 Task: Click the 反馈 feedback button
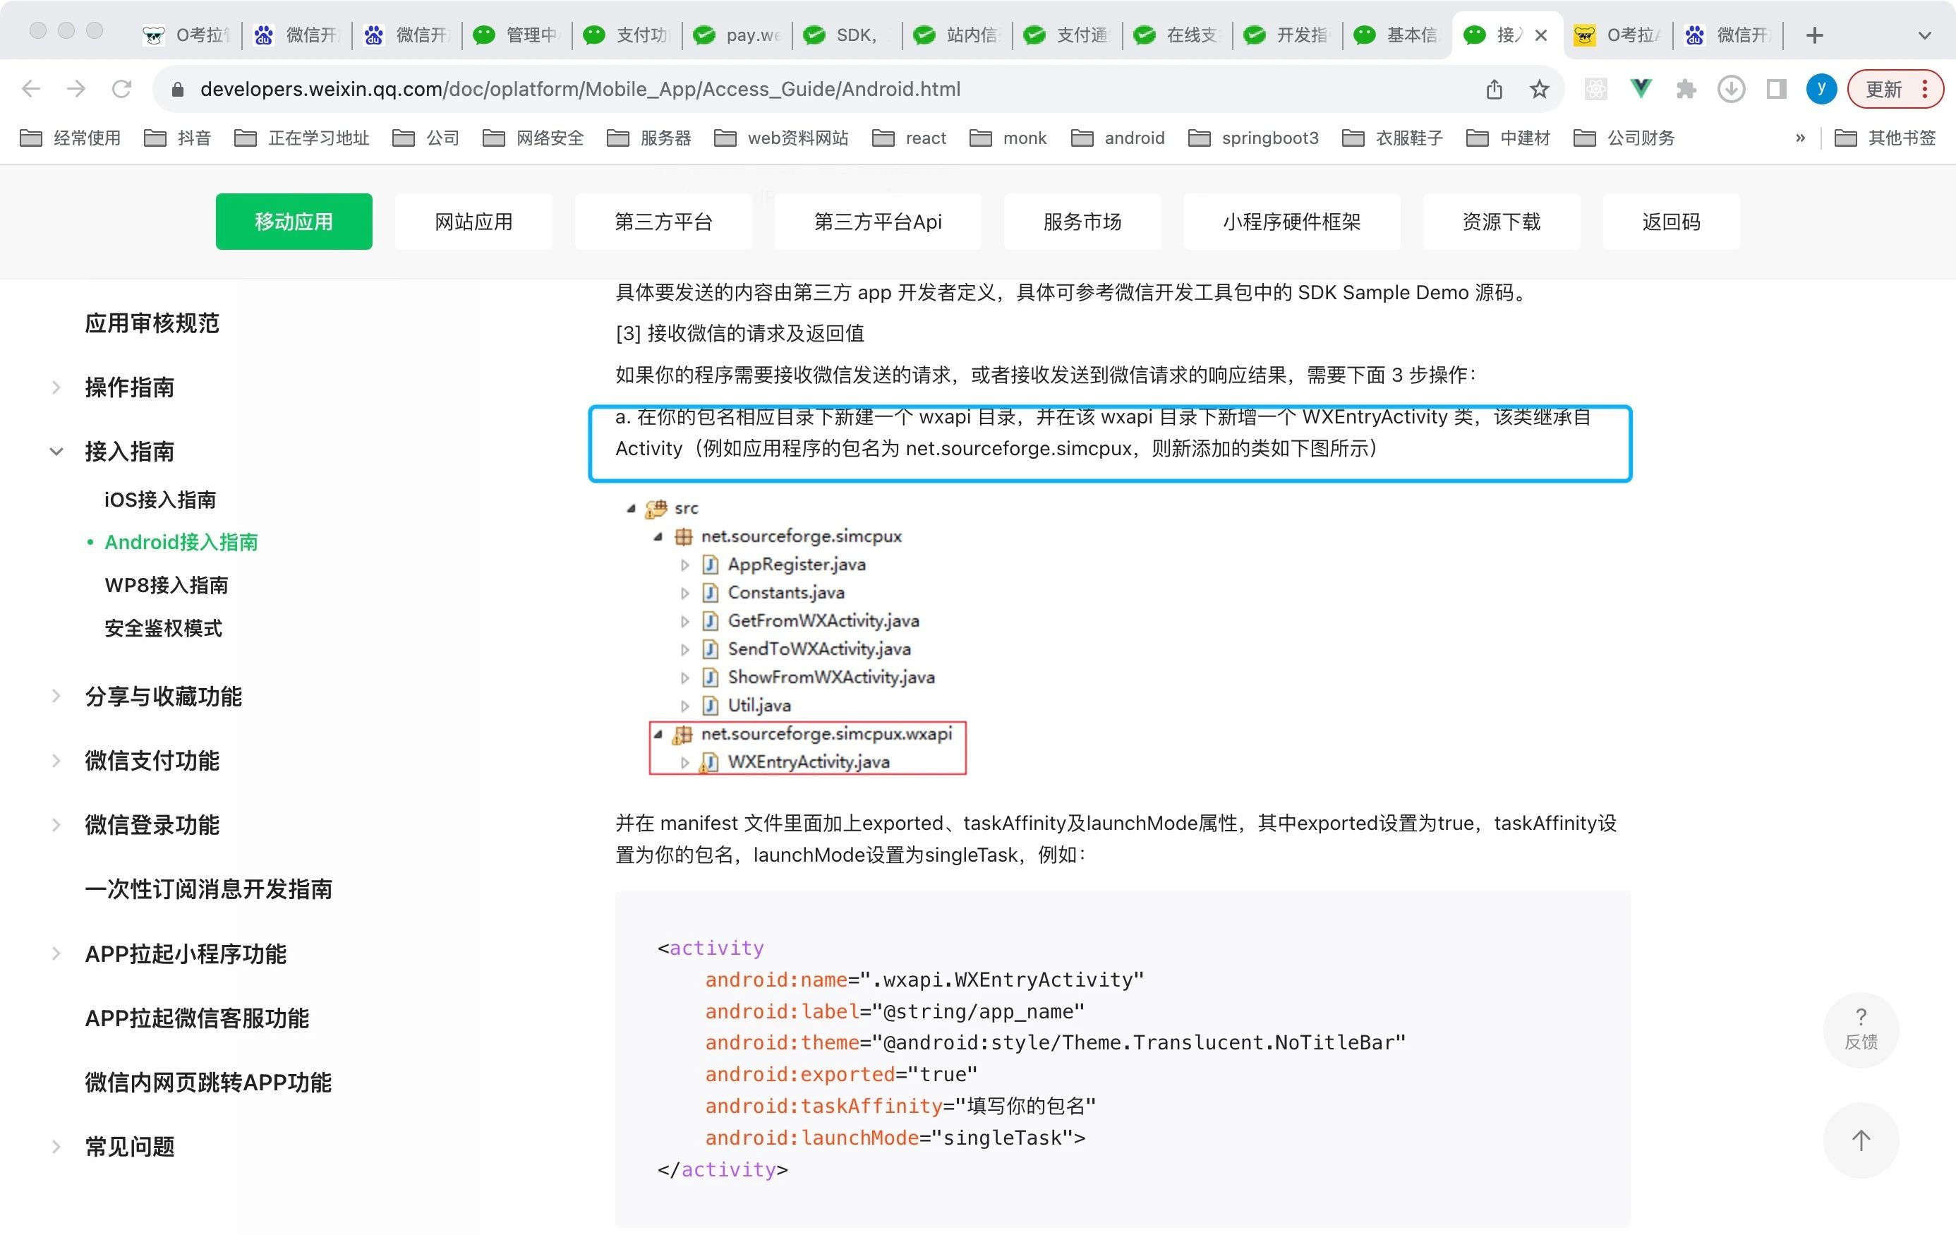[1860, 1029]
